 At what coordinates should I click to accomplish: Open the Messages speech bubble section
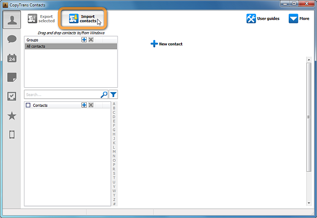[x=12, y=39]
